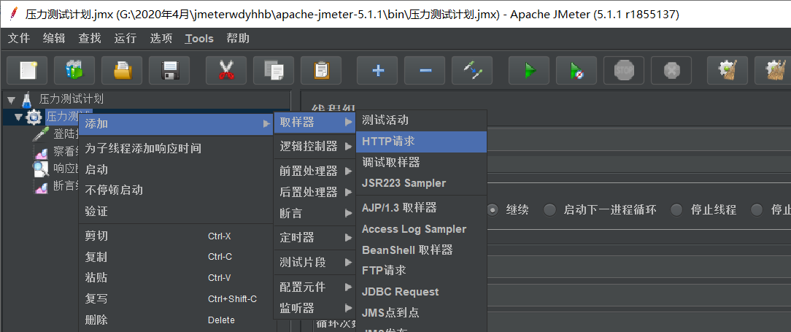Click the Toggle enable/disable icon

tap(472, 70)
